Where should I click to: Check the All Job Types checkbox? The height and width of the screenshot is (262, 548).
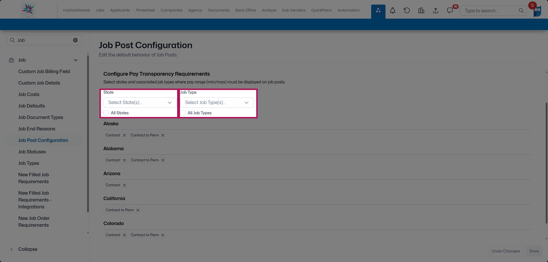click(183, 113)
